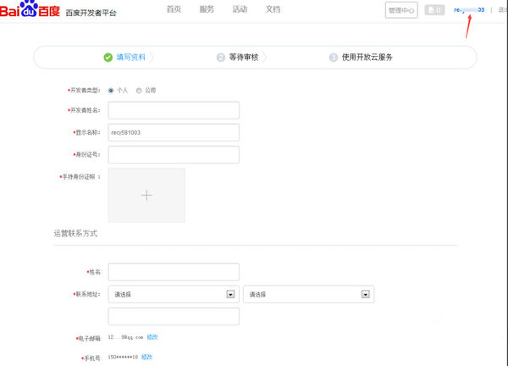This screenshot has width=508, height=366.
Task: Select 个人 developer type
Action: (x=111, y=89)
